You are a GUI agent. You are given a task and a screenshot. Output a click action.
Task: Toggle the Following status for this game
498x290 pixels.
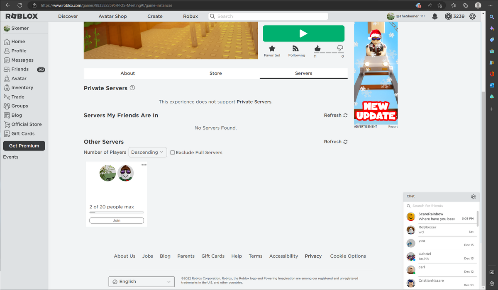(x=296, y=49)
